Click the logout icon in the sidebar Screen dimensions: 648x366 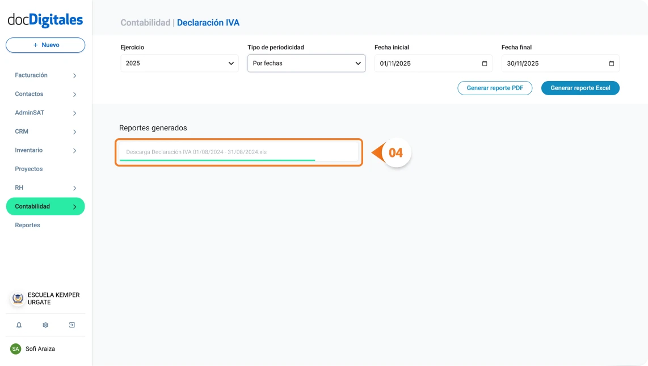pos(71,325)
